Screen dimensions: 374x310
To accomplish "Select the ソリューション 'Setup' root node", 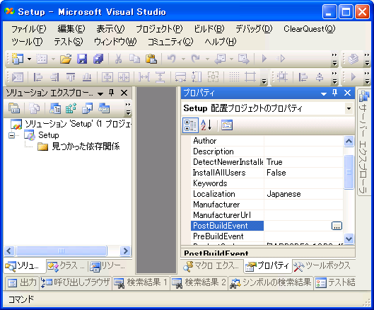I will coord(71,124).
